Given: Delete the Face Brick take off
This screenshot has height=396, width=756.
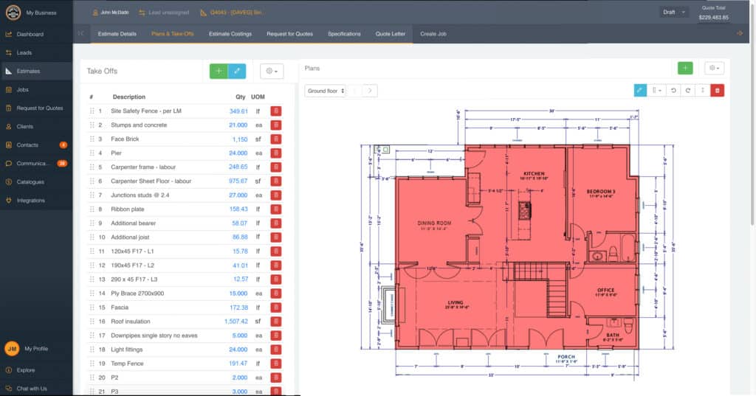Looking at the screenshot, I should click(276, 139).
